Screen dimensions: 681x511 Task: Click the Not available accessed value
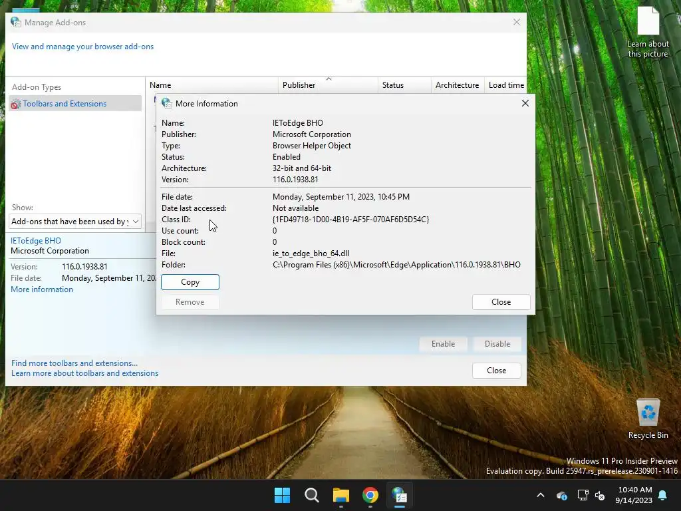[296, 208]
